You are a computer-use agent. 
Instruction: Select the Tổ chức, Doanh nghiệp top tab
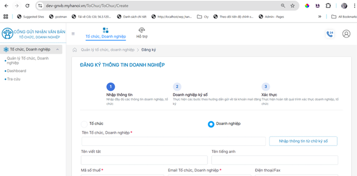pyautogui.click(x=106, y=33)
